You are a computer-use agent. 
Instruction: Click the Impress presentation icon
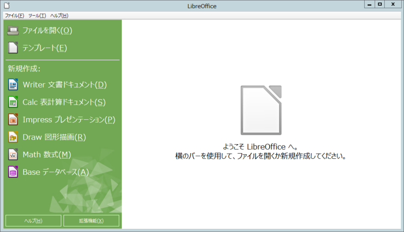[13, 120]
